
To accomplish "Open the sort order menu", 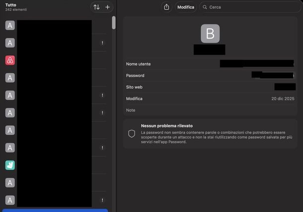I will pyautogui.click(x=96, y=7).
